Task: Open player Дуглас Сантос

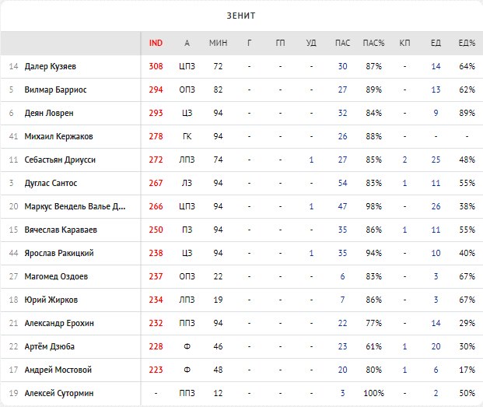Action: [51, 184]
